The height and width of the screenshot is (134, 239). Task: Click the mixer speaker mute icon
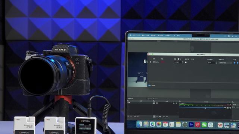click(x=227, y=108)
